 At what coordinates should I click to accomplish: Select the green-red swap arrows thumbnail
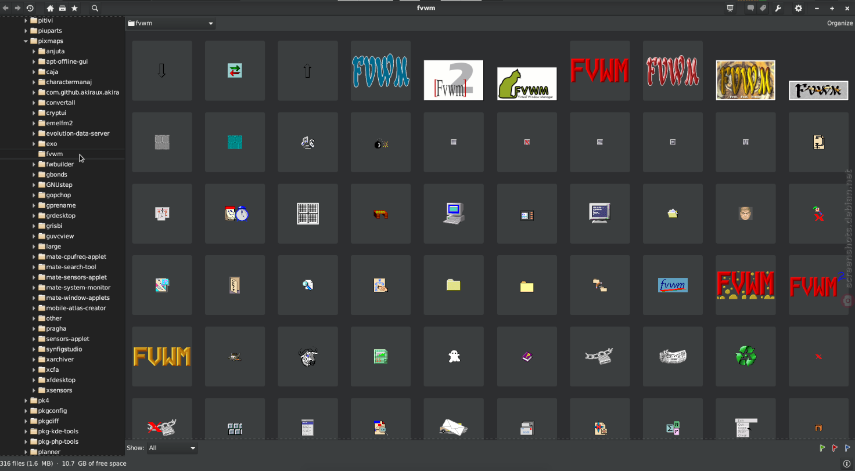(x=235, y=71)
